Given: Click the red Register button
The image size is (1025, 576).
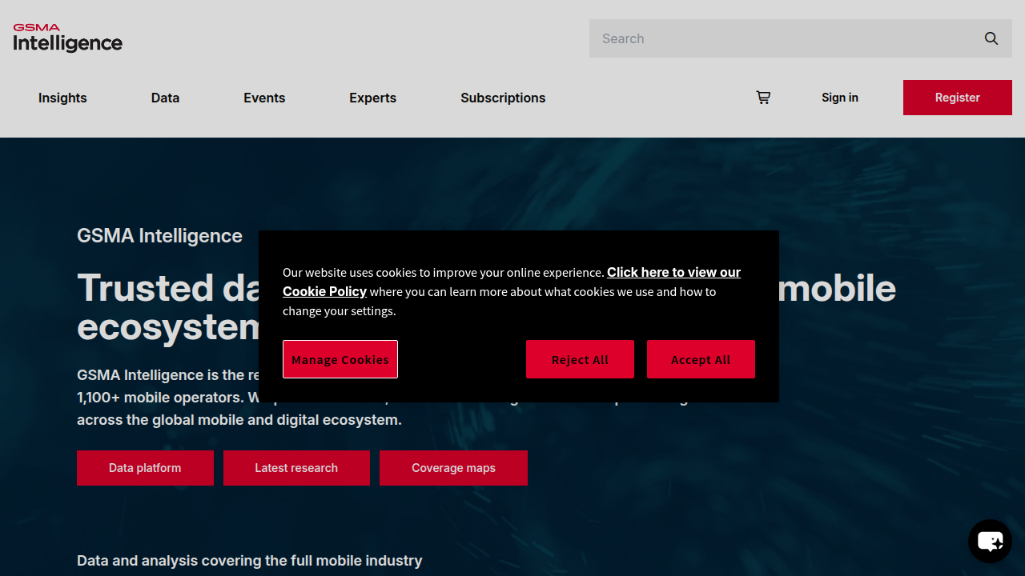Looking at the screenshot, I should click(958, 98).
